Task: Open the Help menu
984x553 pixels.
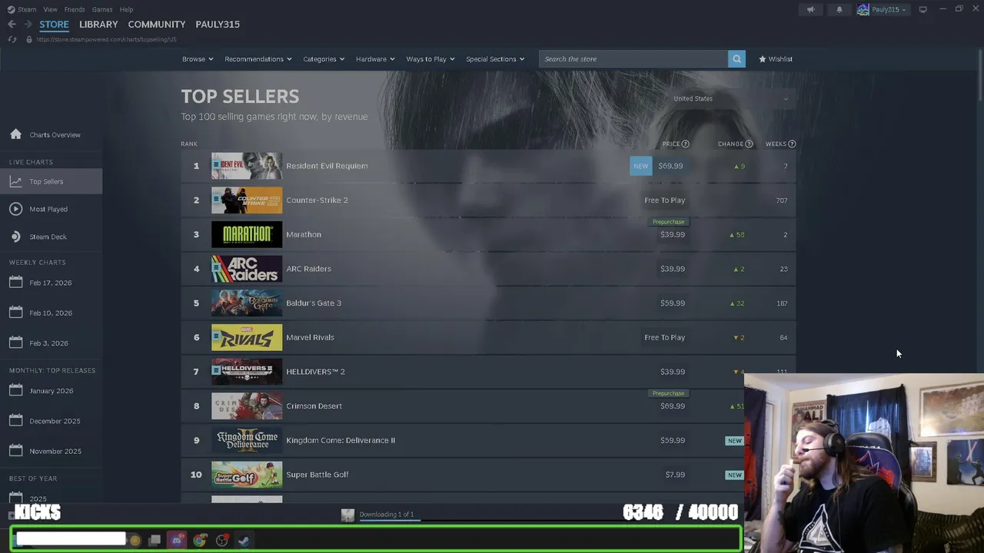Action: coord(126,9)
